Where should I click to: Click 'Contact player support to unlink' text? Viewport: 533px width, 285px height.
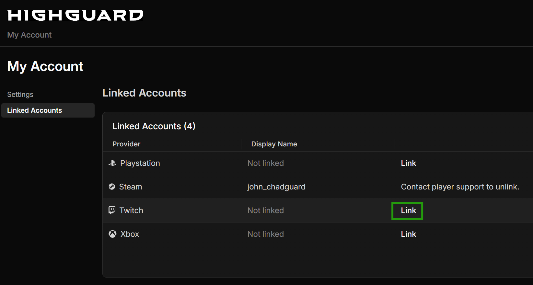pos(460,187)
